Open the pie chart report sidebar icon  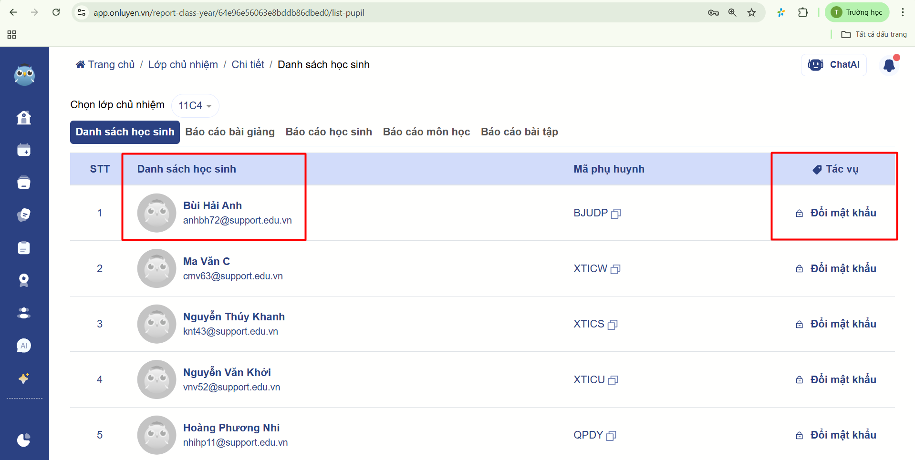pyautogui.click(x=24, y=440)
